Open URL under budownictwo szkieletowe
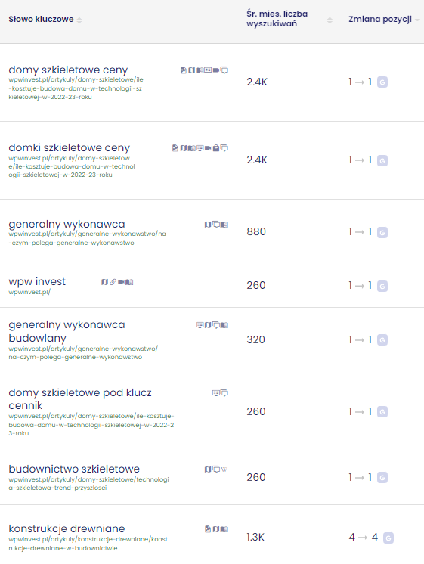424x564 pixels. 88,483
